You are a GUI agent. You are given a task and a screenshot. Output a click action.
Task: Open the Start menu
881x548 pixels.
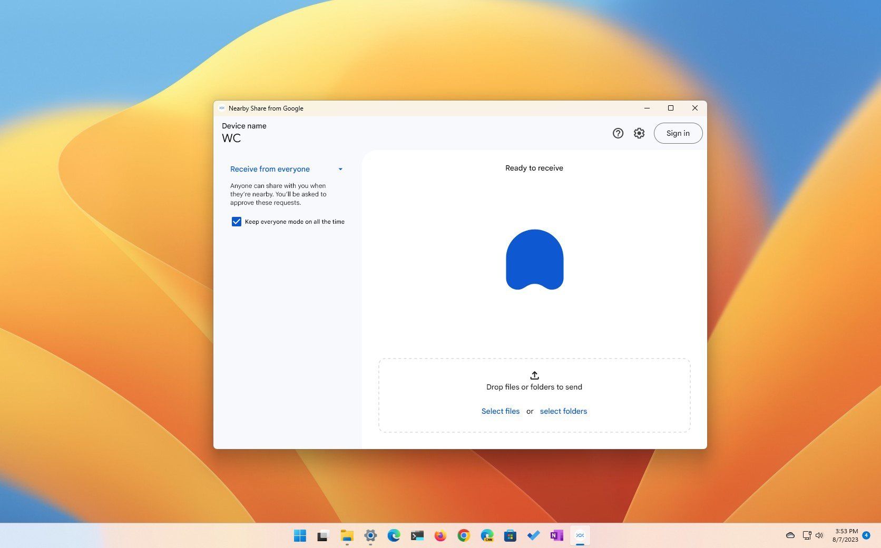coord(300,535)
